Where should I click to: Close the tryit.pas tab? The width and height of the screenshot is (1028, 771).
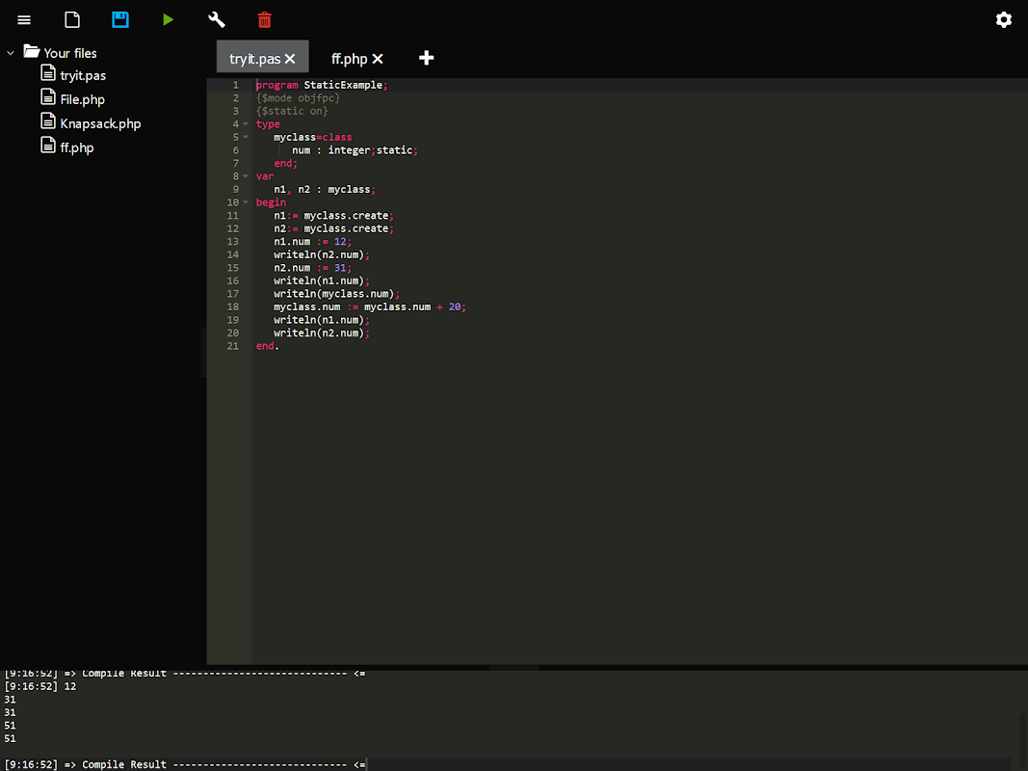290,59
